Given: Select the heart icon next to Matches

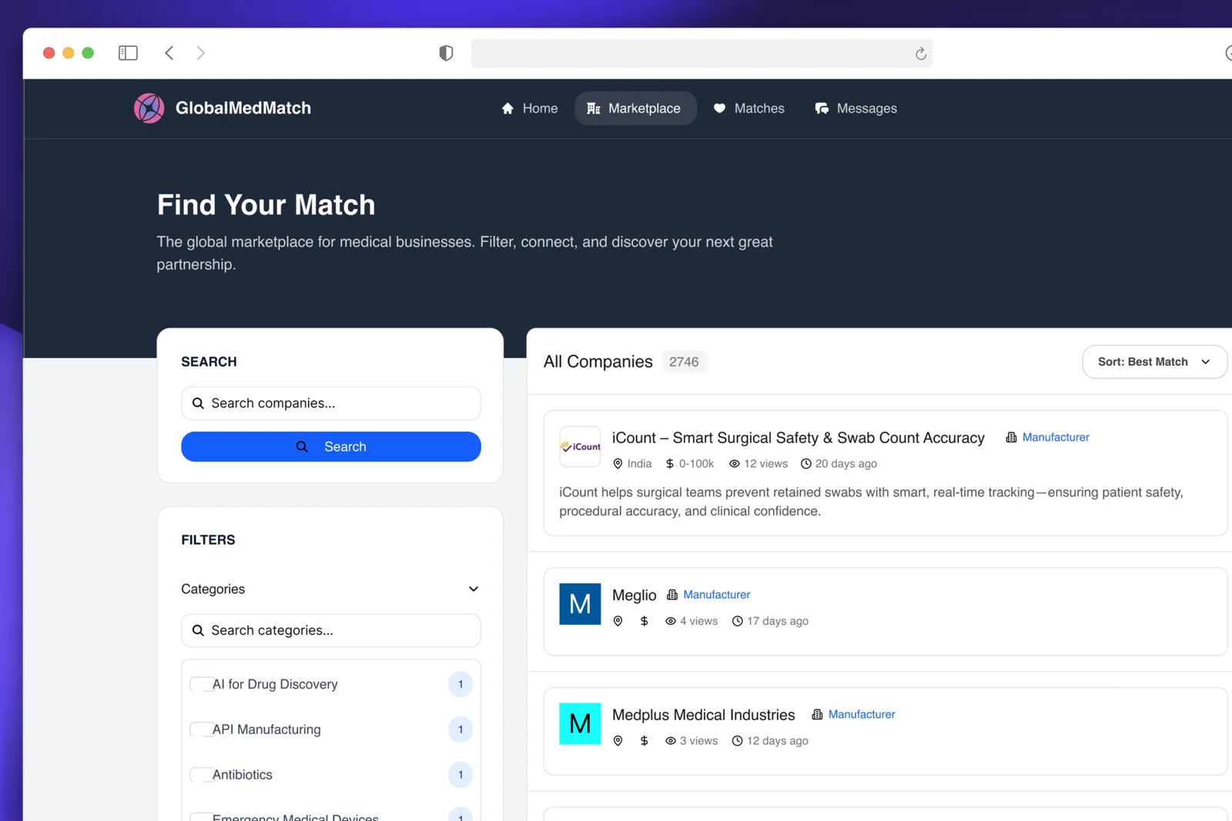Looking at the screenshot, I should pos(719,108).
